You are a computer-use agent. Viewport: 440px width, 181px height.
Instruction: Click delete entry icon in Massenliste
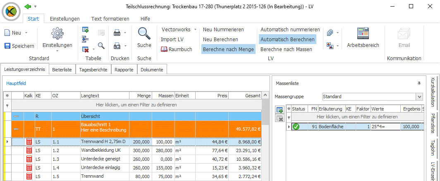click(280, 118)
